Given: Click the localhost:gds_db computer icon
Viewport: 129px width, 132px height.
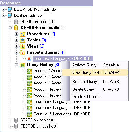Looking at the screenshot, I should point(10,16).
